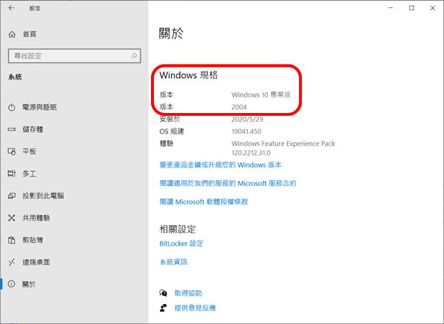Click the Windows 規格 heading
Image resolution: width=444 pixels, height=324 pixels.
click(x=189, y=75)
